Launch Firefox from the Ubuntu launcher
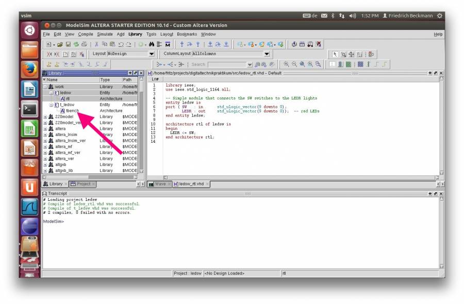This screenshot has width=464, height=304. coord(29,70)
